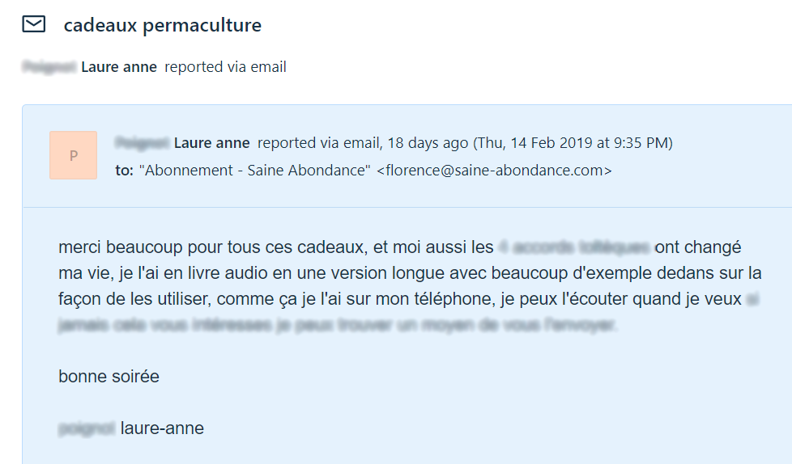Click the orange avatar with letter P
This screenshot has height=464, width=792.
(73, 155)
